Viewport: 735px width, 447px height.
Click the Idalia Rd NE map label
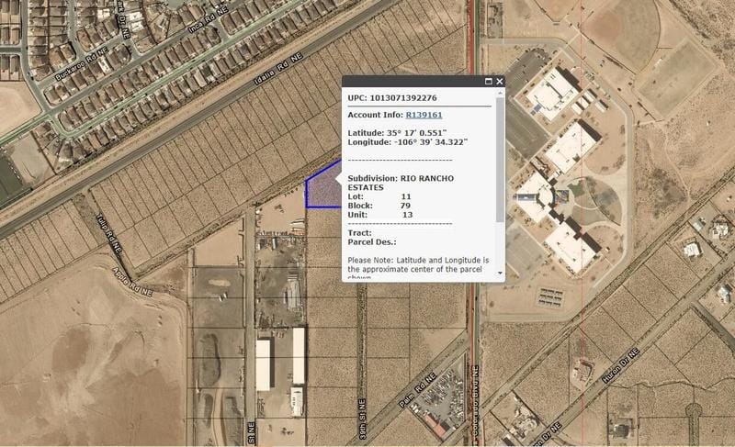[278, 69]
